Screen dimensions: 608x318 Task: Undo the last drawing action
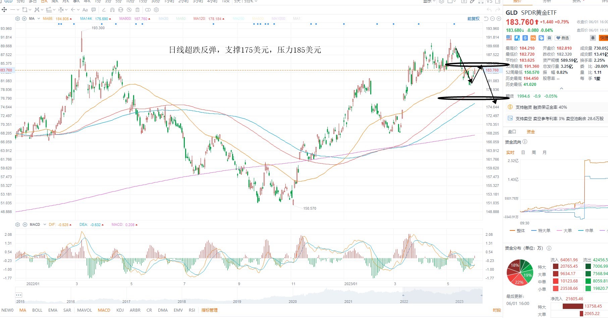(x=489, y=10)
